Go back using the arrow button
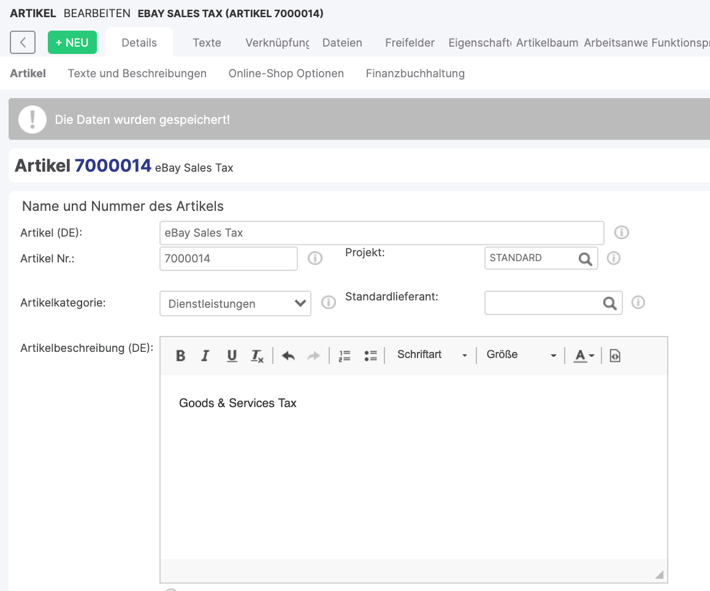Viewport: 710px width, 591px height. click(23, 42)
